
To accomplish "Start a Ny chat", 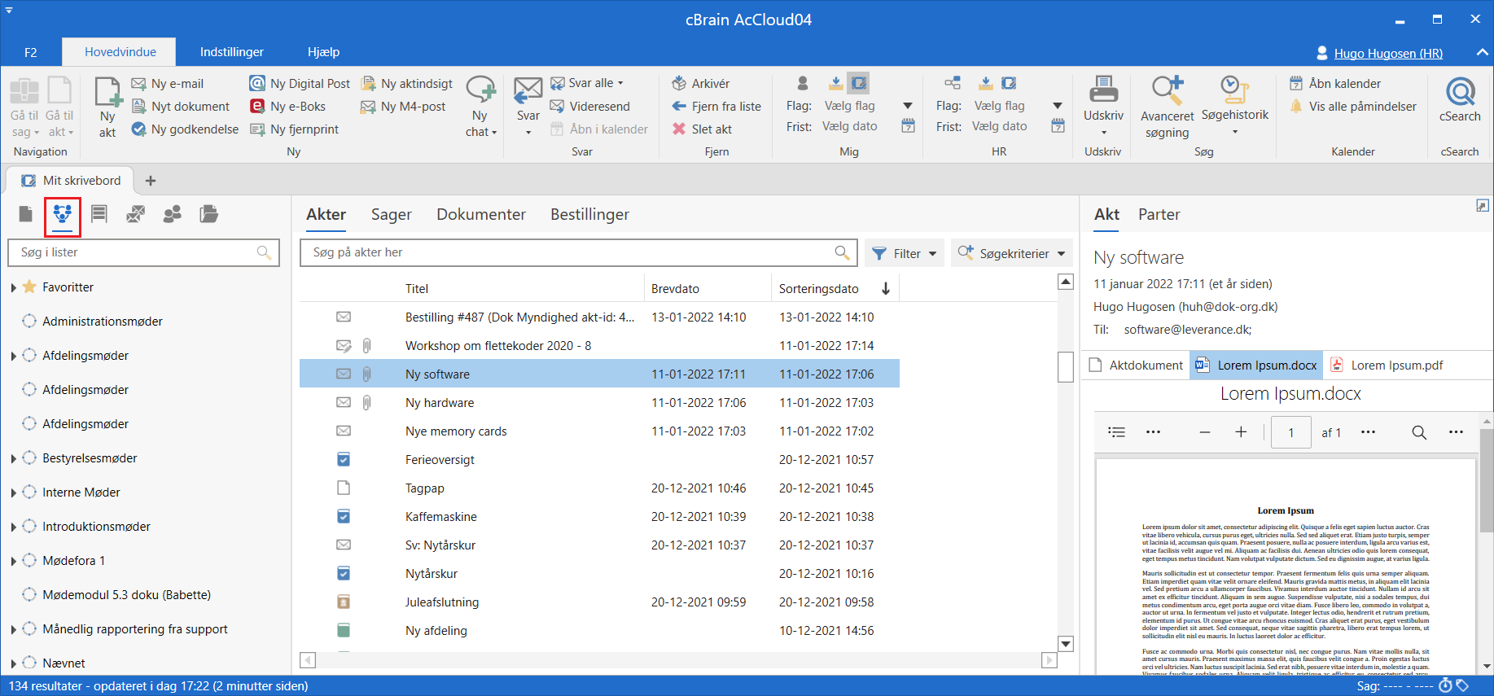I will [480, 107].
